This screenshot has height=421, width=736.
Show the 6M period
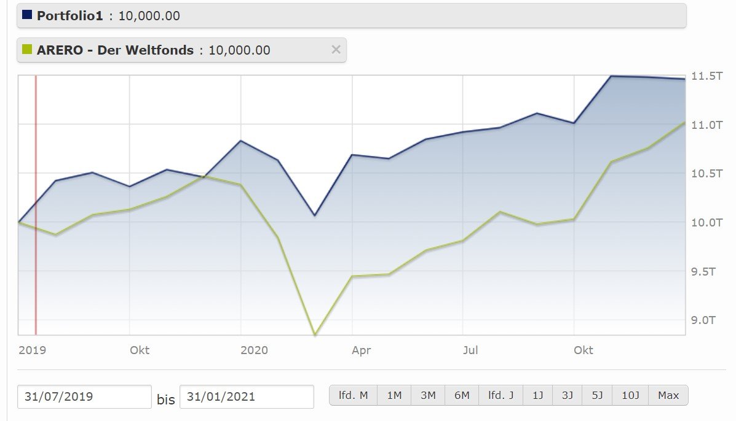click(462, 395)
